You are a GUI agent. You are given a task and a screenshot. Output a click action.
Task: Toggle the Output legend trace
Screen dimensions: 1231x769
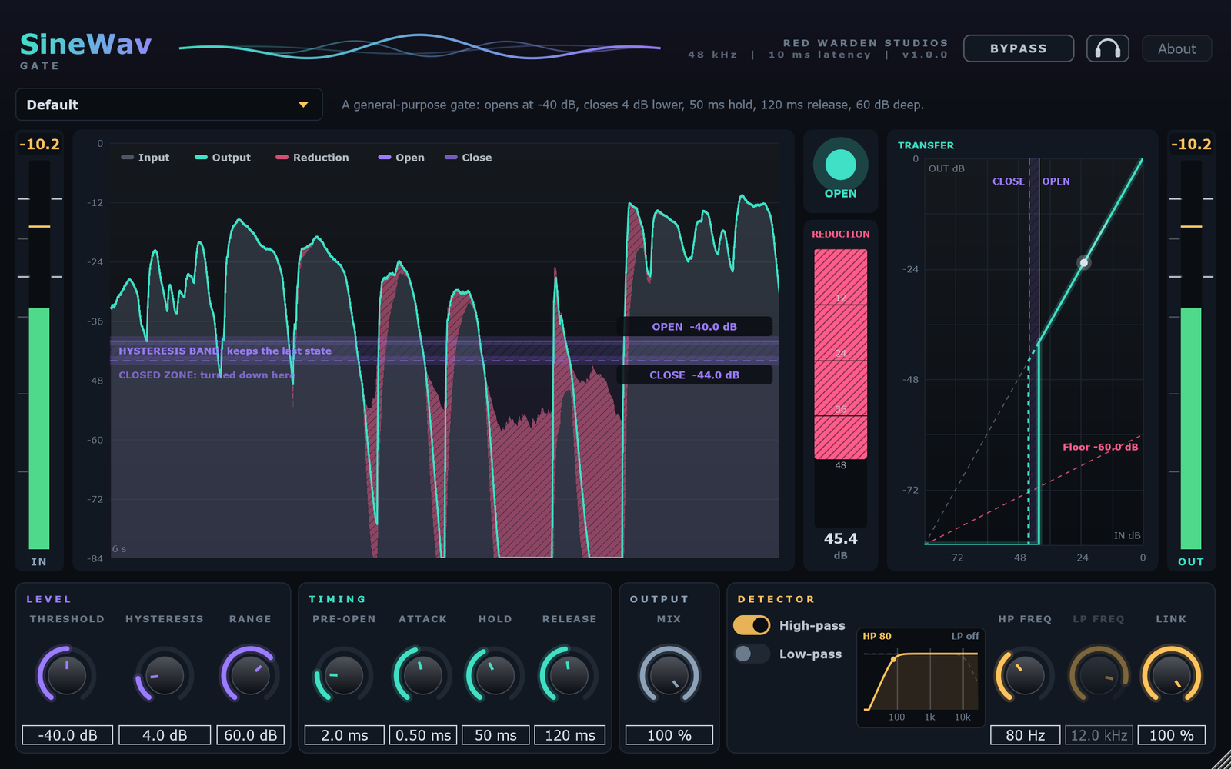pos(222,158)
